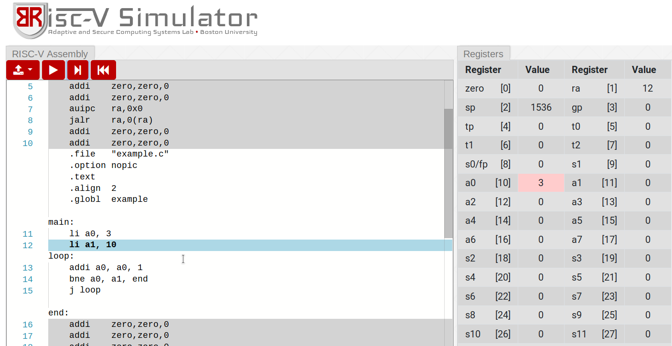Click the 'main:' label in code
672x346 pixels.
[61, 222]
